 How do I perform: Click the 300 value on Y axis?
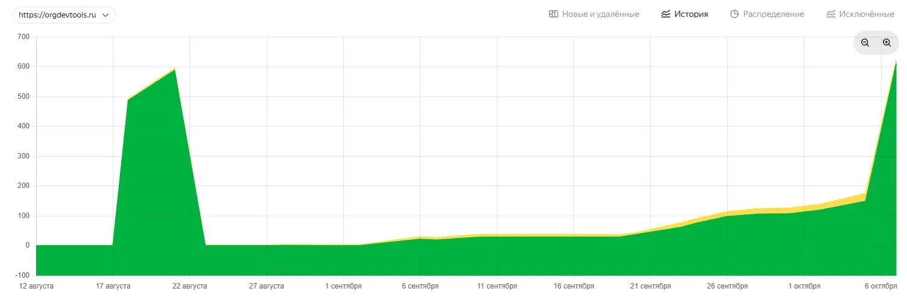click(24, 156)
